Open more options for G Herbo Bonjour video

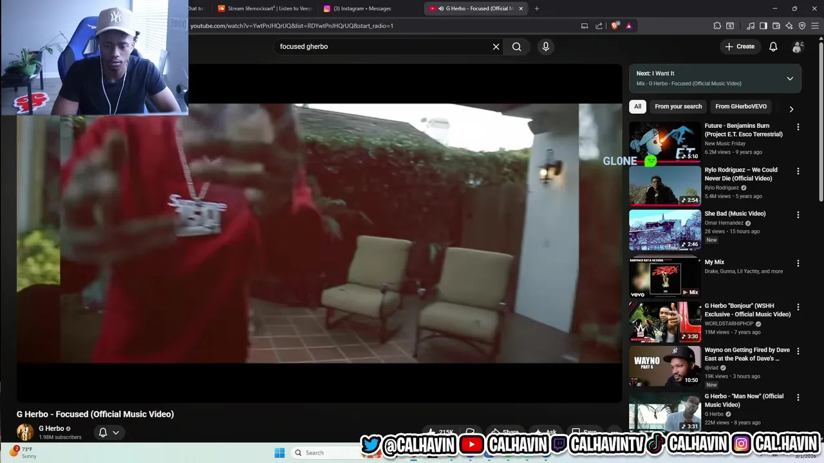click(x=798, y=307)
